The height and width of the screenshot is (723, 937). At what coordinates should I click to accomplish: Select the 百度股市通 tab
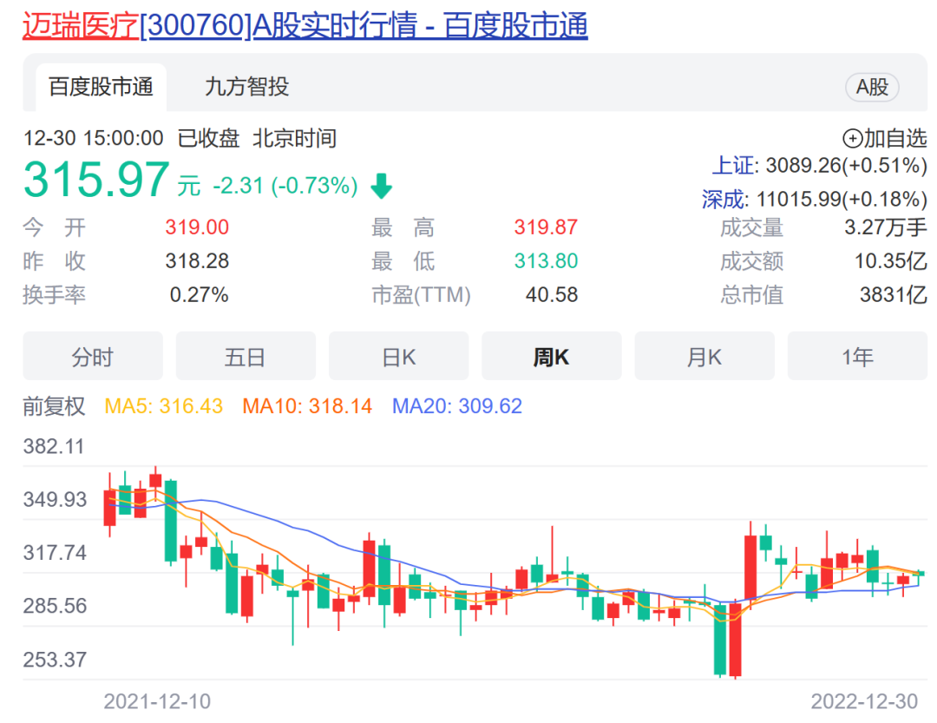[x=101, y=87]
